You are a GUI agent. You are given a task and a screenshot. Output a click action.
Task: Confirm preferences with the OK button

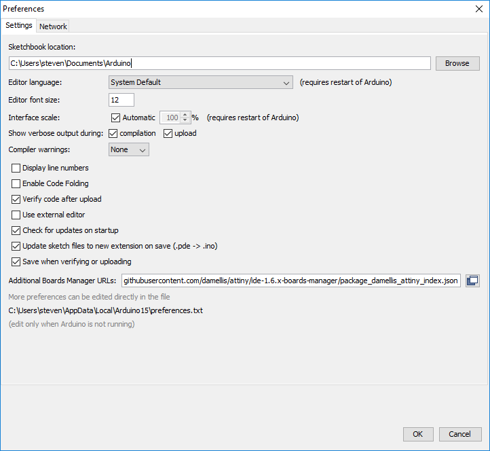(417, 434)
